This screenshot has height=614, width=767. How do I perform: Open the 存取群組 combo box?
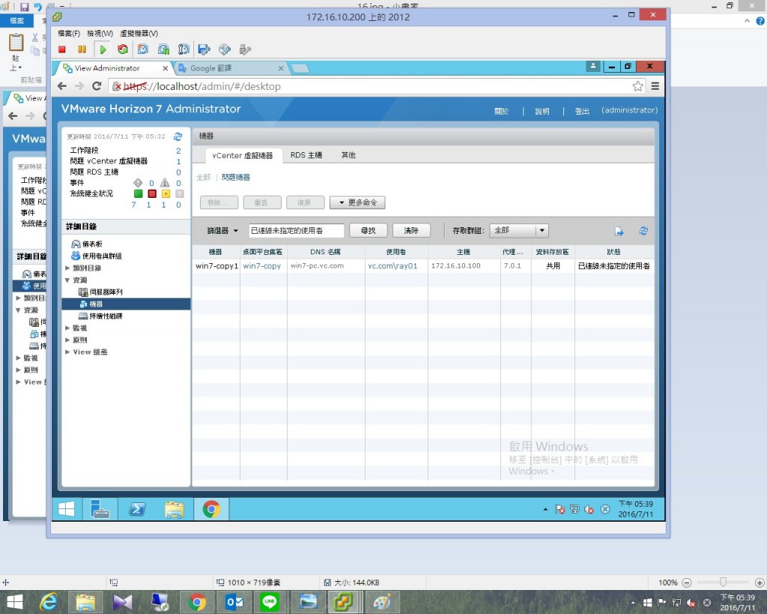click(x=519, y=230)
